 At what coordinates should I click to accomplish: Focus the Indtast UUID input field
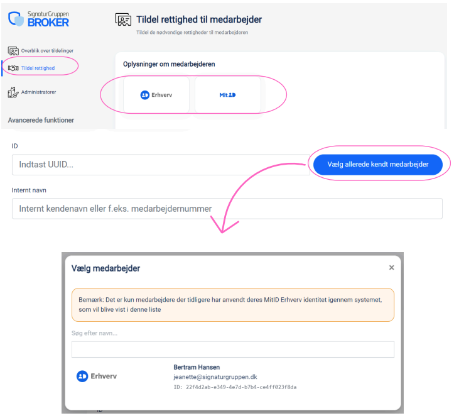(160, 165)
